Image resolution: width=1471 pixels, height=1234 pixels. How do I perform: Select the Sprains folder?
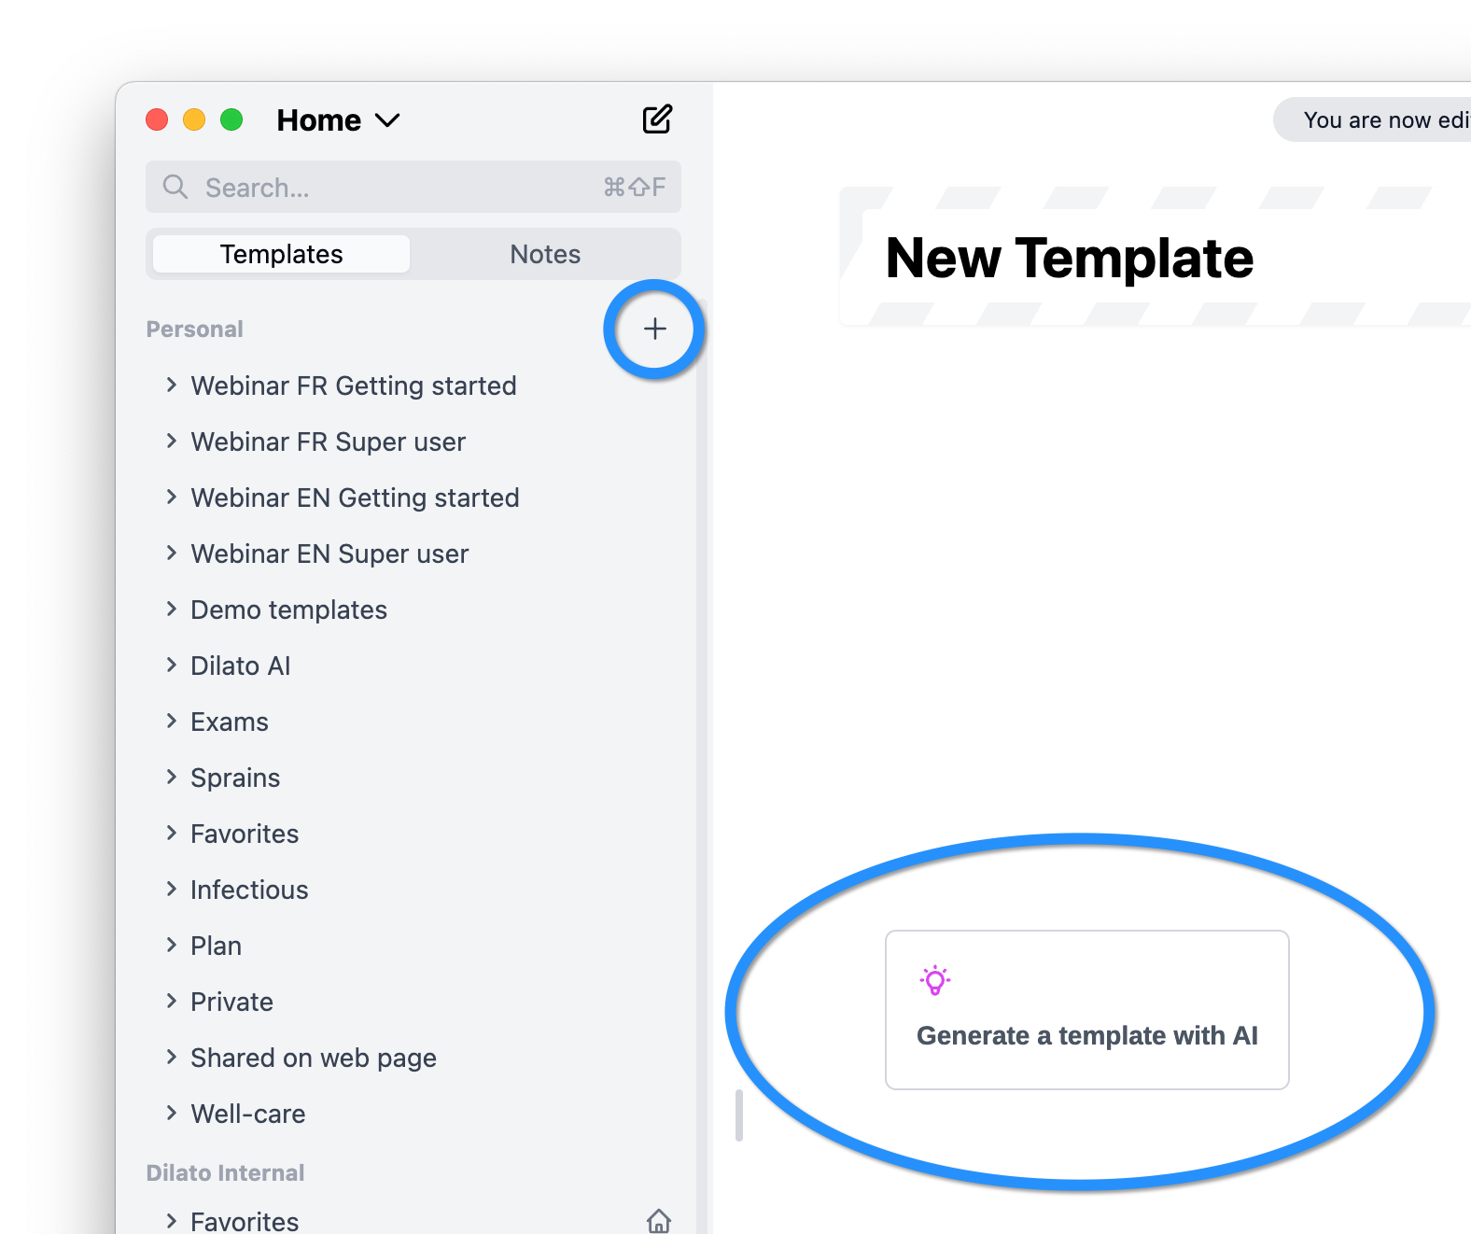tap(235, 778)
